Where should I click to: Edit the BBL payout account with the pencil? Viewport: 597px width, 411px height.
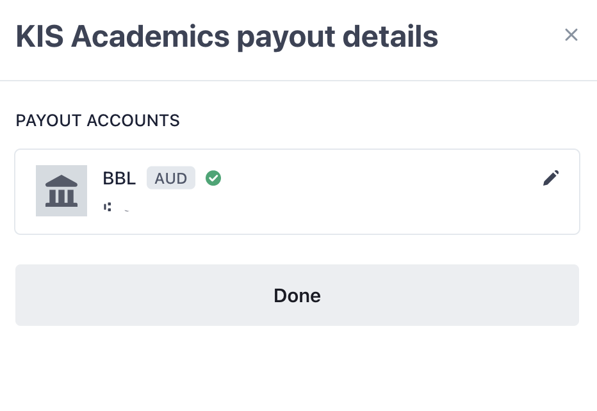[551, 178]
